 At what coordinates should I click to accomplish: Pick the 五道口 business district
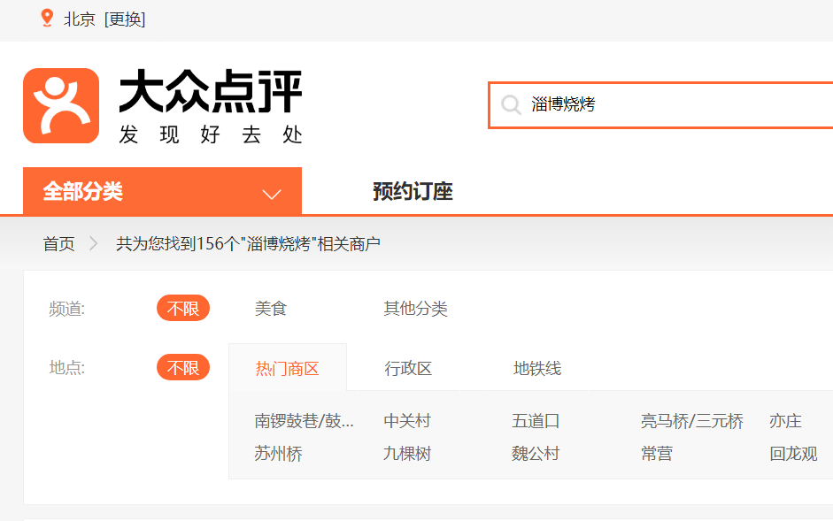[x=536, y=421]
